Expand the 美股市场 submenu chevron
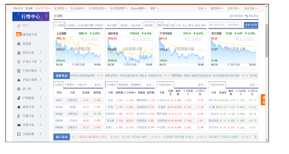This screenshot has width=289, height=154. 40,116
